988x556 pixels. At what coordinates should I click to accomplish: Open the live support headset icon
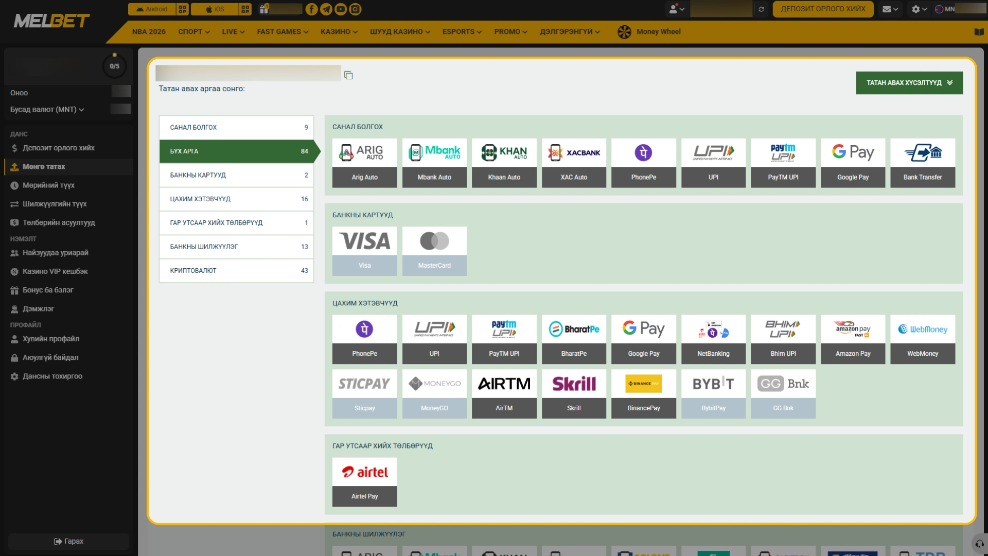click(x=979, y=544)
